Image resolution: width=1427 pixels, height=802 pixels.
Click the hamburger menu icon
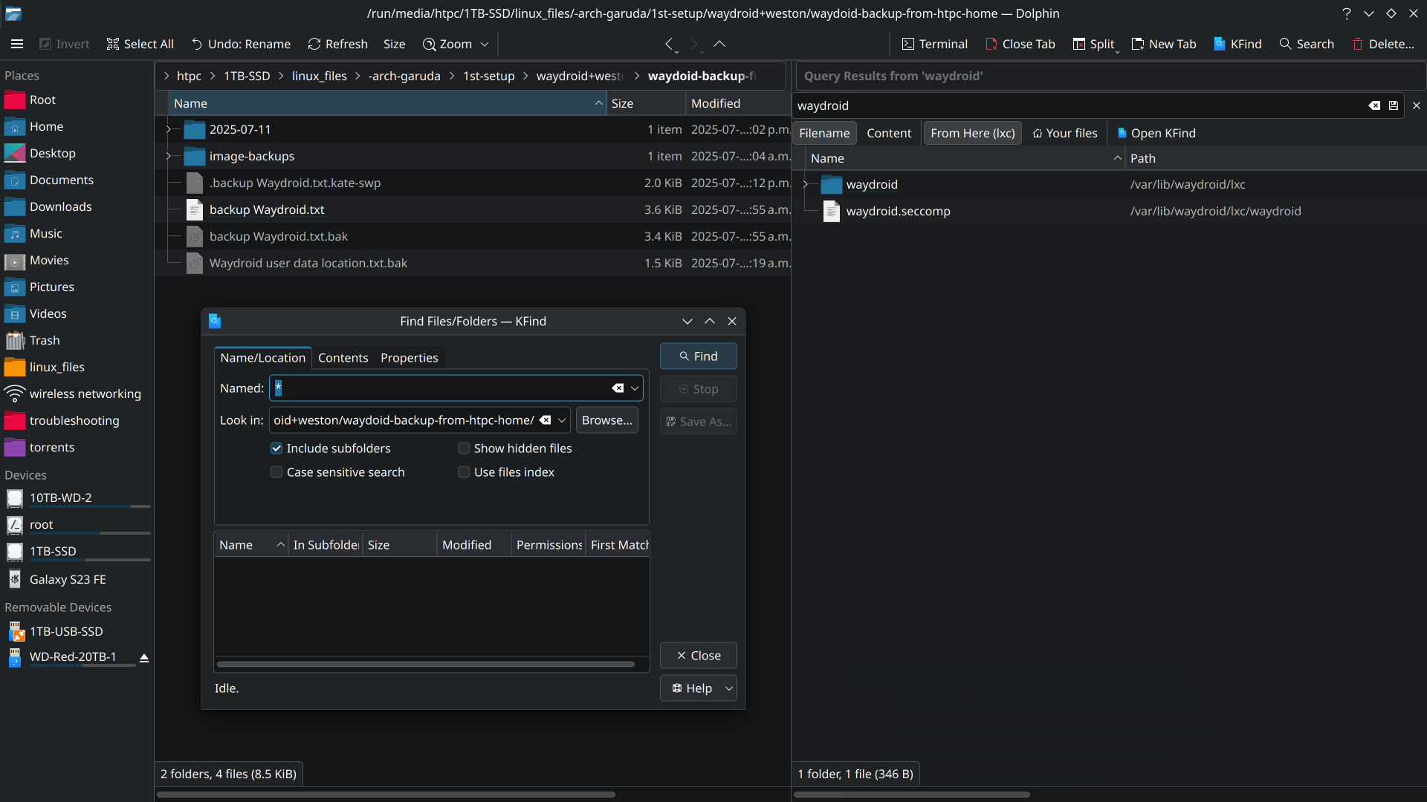[17, 44]
